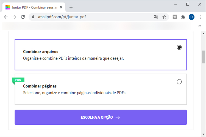Show hidden bookmarks with double chevron
Viewport: 206px width, 137px height.
coord(200,26)
